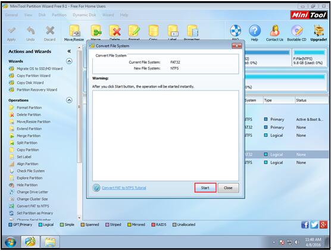Click the sidebar scroll down arrow
Image resolution: width=331 pixels, height=251 pixels.
click(x=79, y=218)
